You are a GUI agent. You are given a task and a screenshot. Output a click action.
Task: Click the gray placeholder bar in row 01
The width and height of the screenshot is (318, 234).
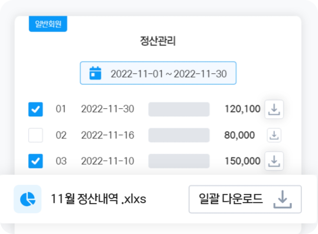click(x=179, y=109)
